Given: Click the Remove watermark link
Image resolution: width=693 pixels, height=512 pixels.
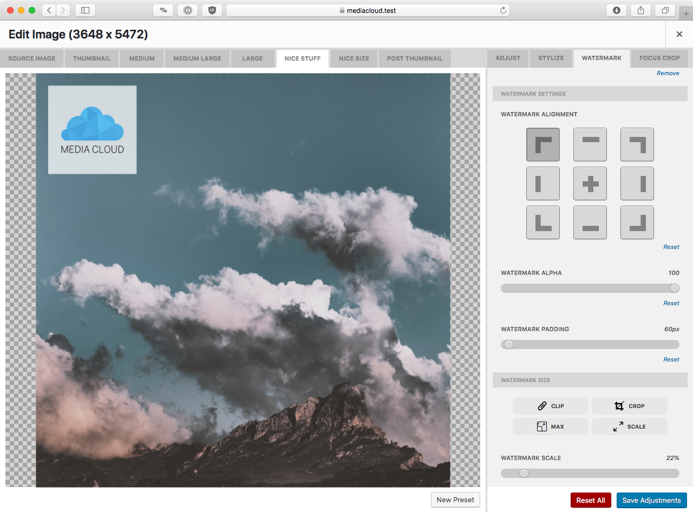Looking at the screenshot, I should (x=668, y=73).
